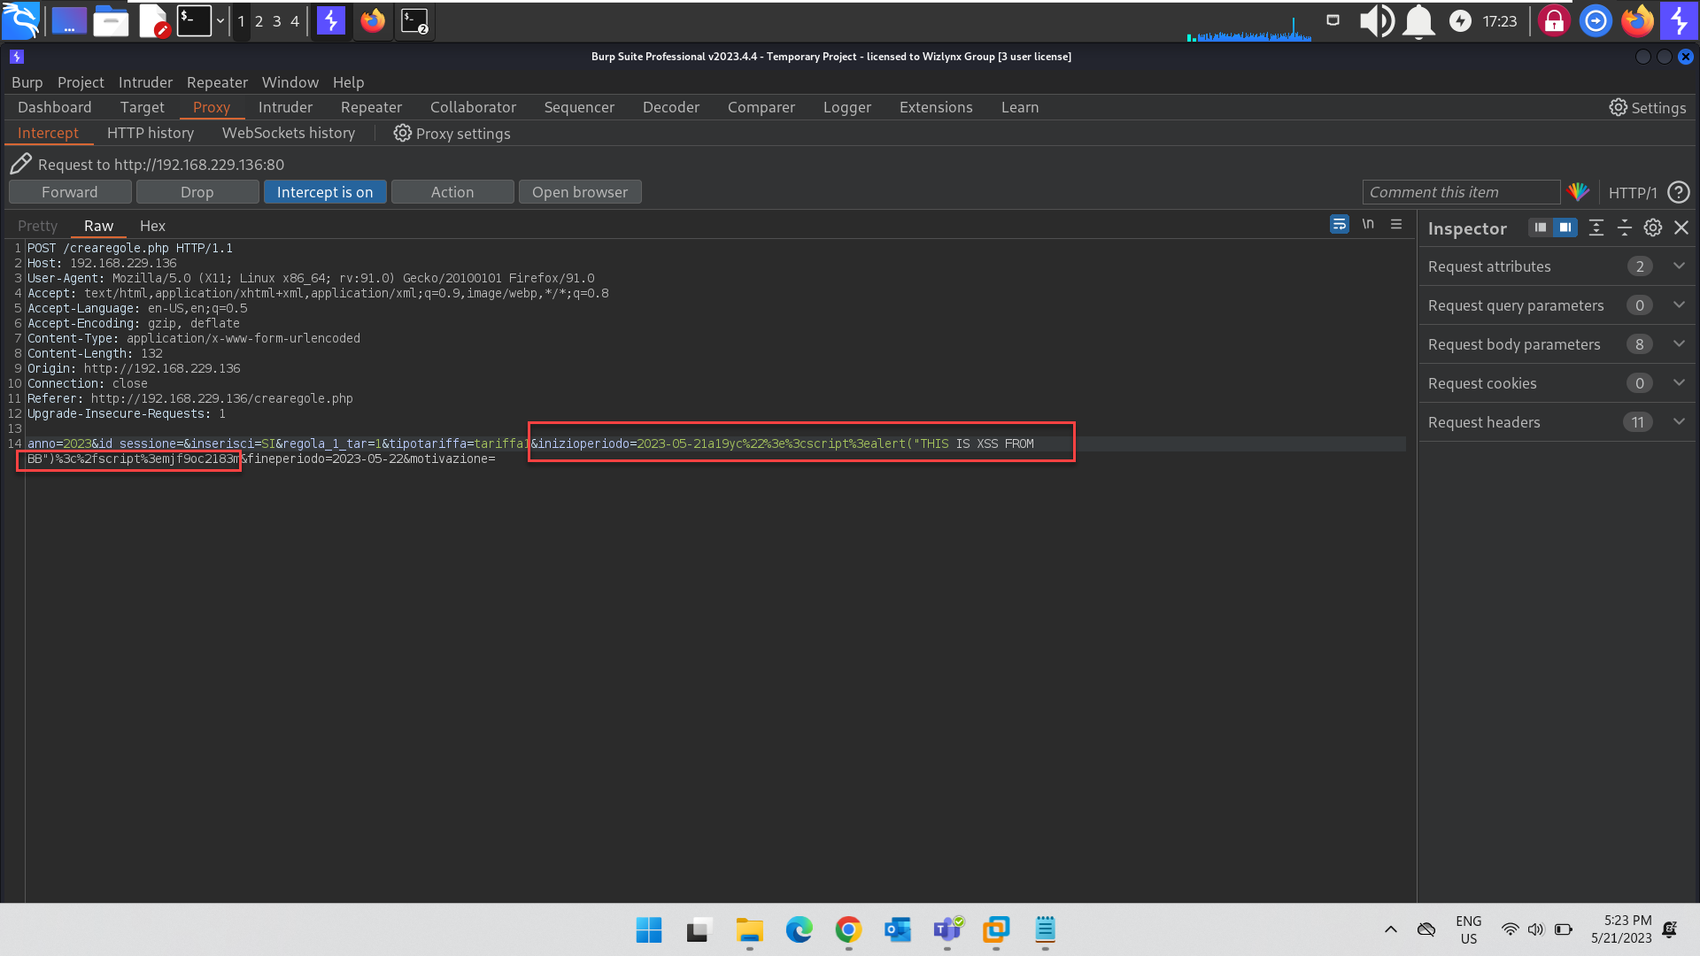
Task: Click the red lock screen icon
Action: click(x=1554, y=20)
